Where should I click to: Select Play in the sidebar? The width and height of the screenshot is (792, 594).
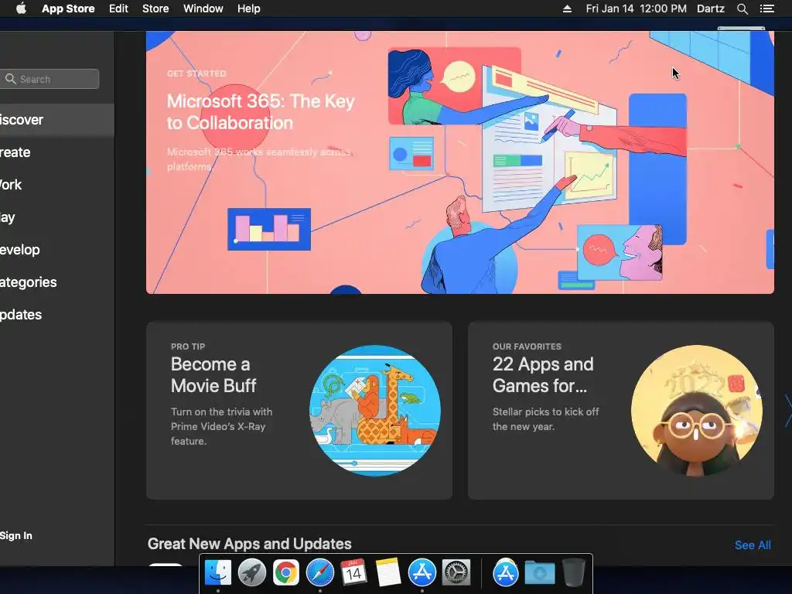click(x=57, y=217)
